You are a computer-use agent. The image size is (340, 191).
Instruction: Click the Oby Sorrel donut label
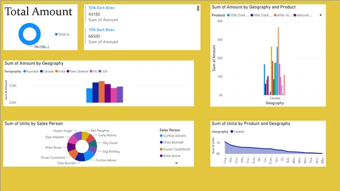click(x=110, y=143)
